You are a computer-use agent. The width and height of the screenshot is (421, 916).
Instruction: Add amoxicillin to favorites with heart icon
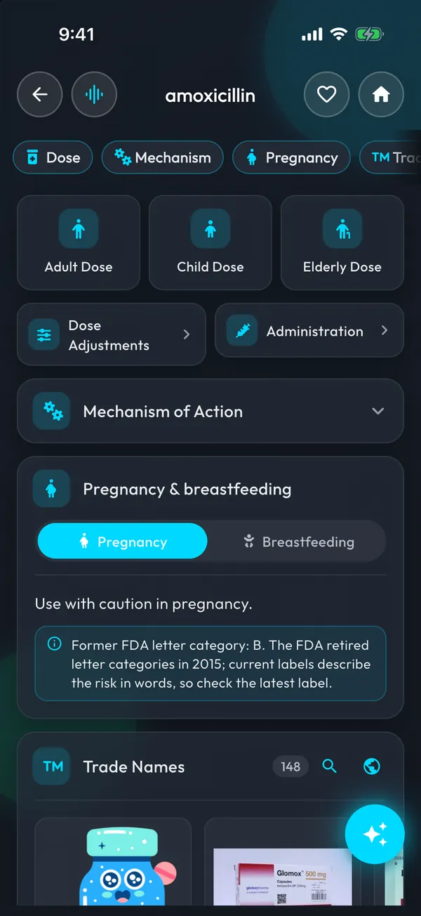click(x=327, y=94)
